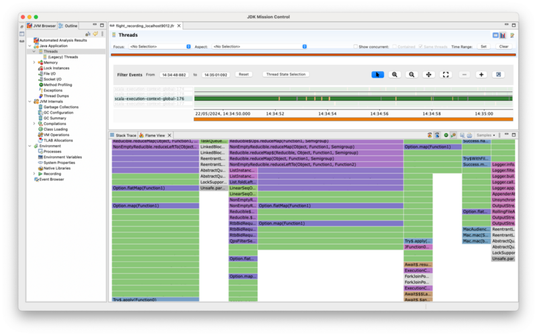Screen dimensions: 537x335
Task: Open Method Profiling in the tree
Action: tap(58, 85)
